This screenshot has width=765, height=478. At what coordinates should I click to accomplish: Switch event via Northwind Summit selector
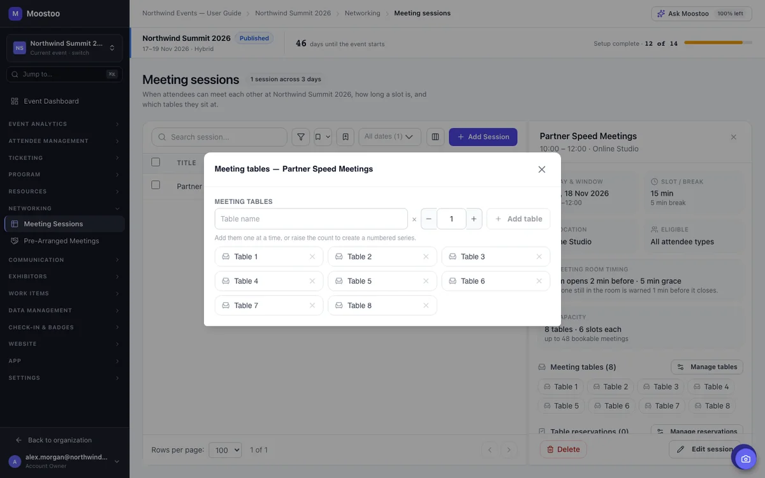click(64, 48)
